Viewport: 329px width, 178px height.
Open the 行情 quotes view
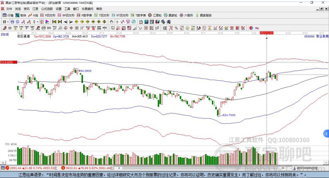[x=8, y=15]
